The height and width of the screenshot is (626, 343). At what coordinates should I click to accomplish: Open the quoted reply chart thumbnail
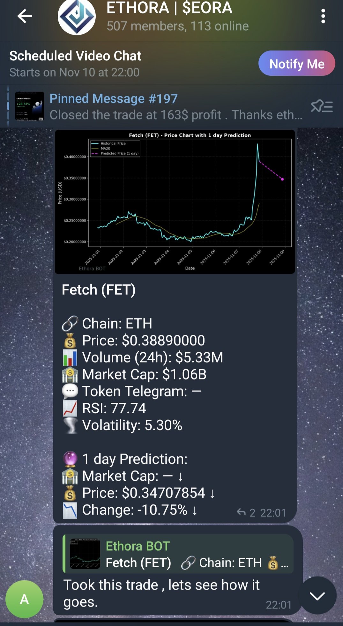pos(85,554)
